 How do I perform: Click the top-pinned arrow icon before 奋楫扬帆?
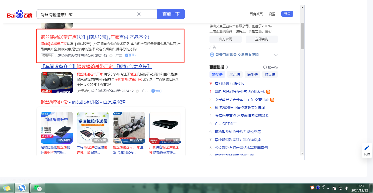211,84
